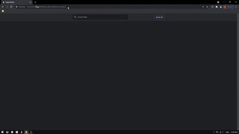Image resolution: width=239 pixels, height=134 pixels.
Task: Click the chrome://flags address bar URL
Action: [47, 7]
